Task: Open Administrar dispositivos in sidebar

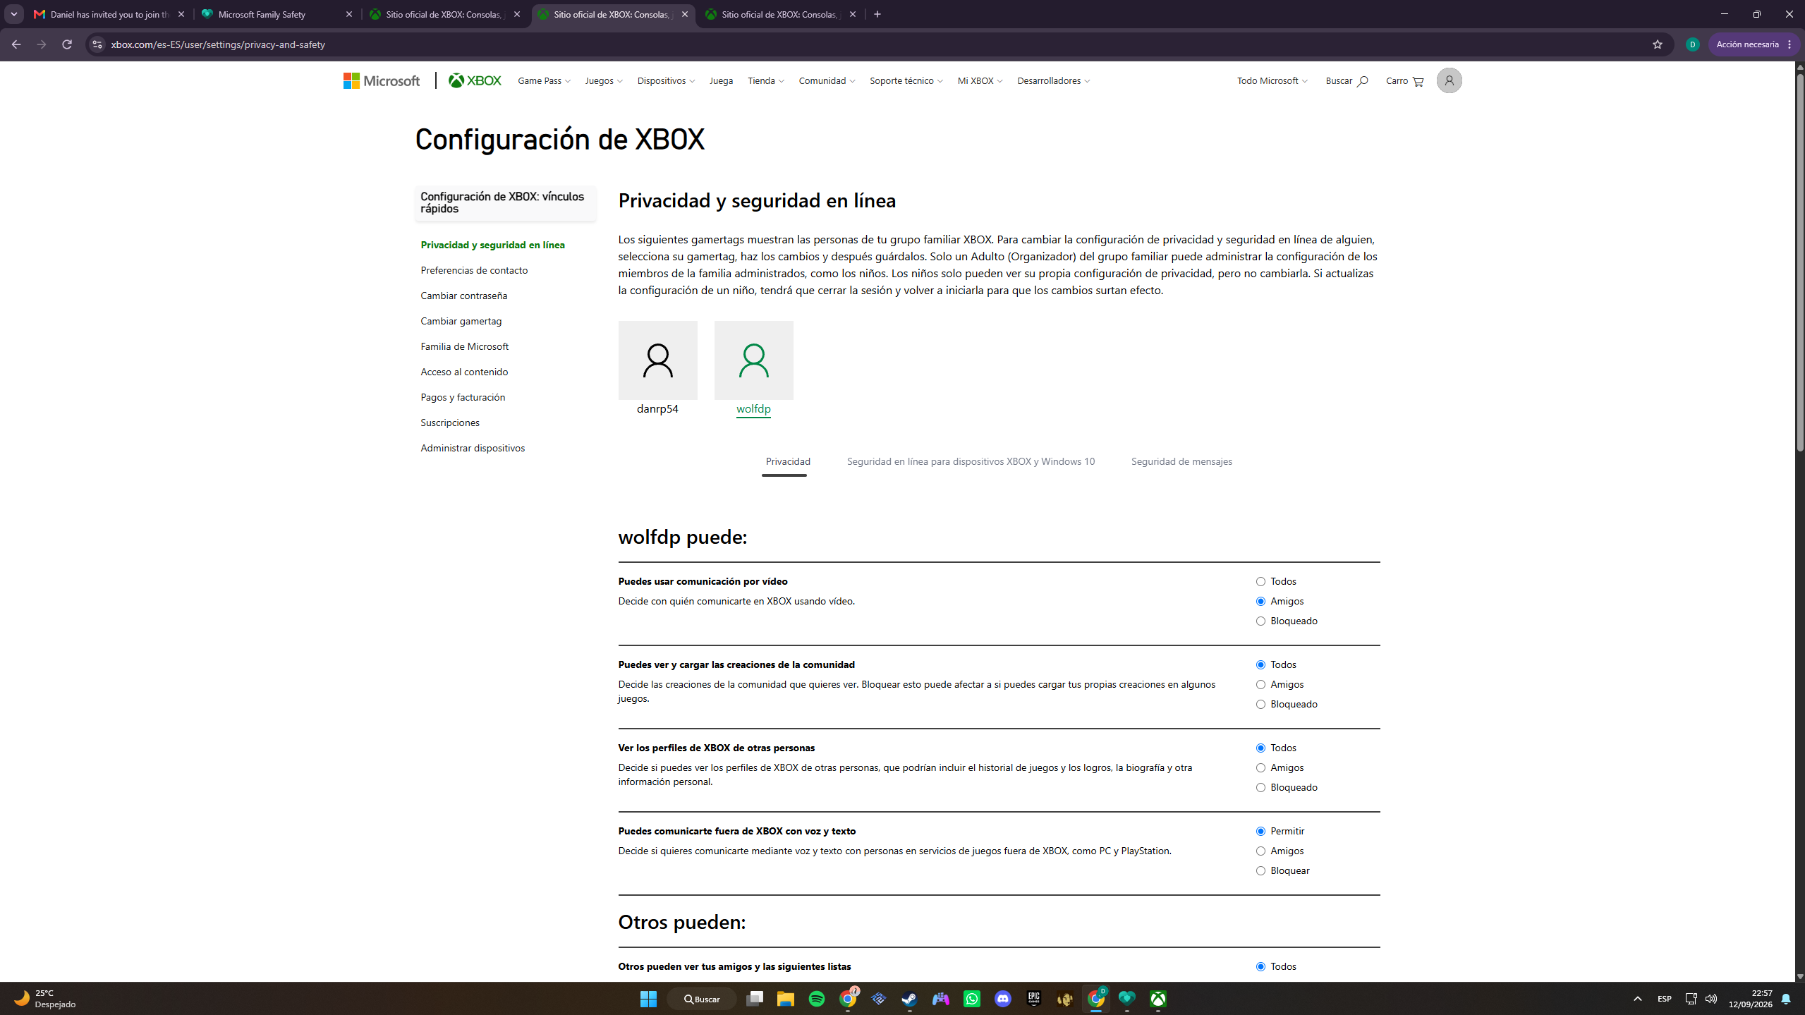Action: pos(473,448)
